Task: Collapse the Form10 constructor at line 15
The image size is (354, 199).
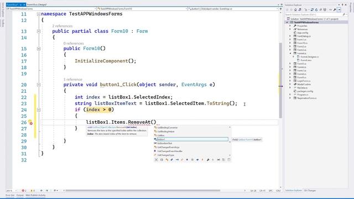Action: coord(39,49)
